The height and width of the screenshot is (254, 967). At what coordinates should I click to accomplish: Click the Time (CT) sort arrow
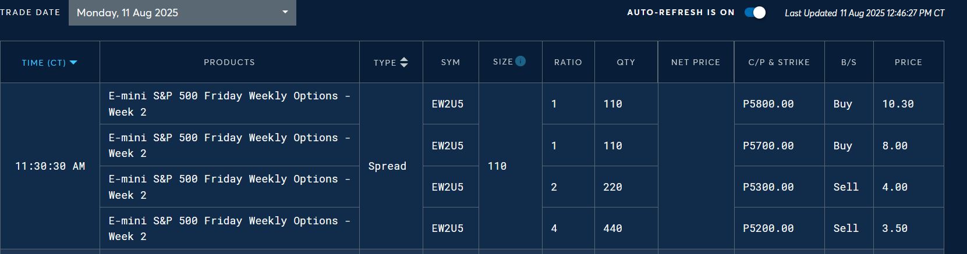tap(73, 63)
